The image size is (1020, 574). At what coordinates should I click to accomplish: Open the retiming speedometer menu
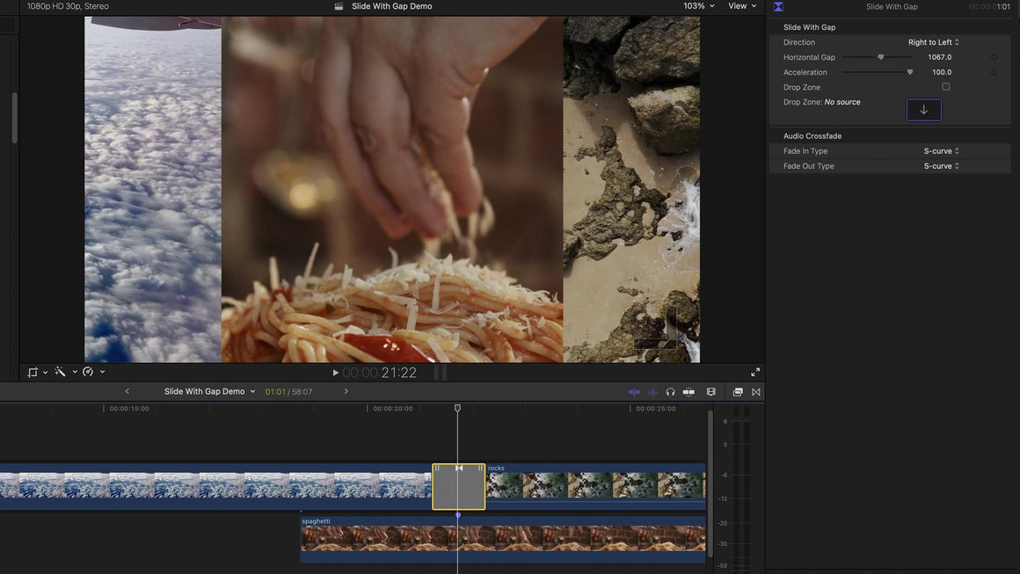pos(88,372)
